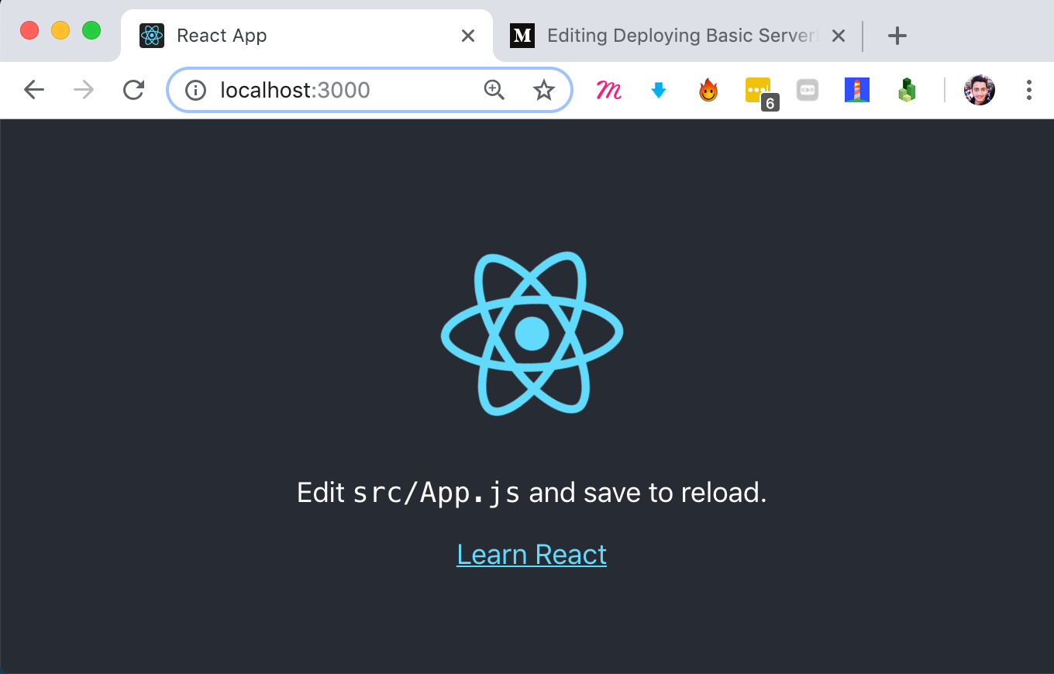Viewport: 1054px width, 674px height.
Task: Open the Hola VPN extension
Action: click(x=708, y=90)
